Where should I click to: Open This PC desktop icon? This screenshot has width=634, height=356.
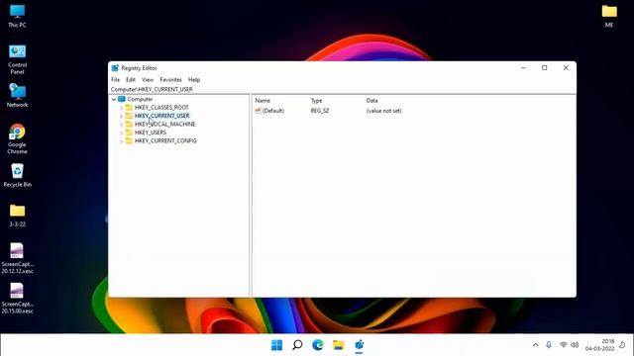point(17,16)
